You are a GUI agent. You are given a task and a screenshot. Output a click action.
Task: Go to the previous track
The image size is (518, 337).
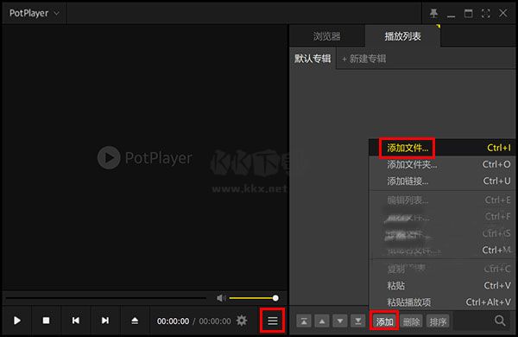(76, 321)
